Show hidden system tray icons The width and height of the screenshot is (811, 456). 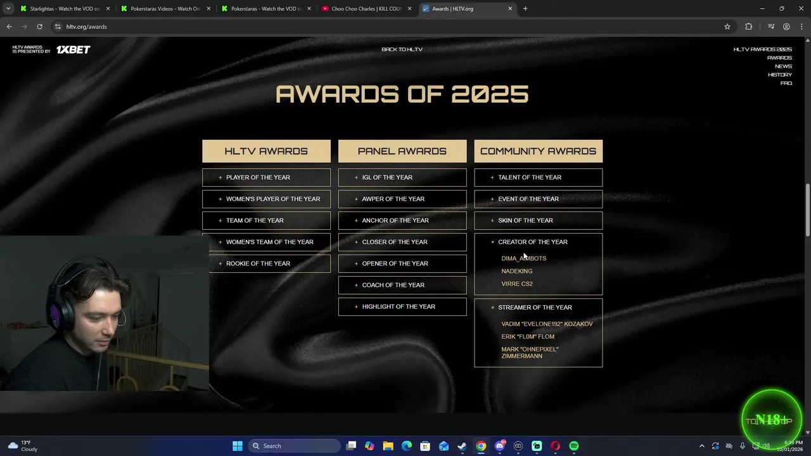coord(701,446)
